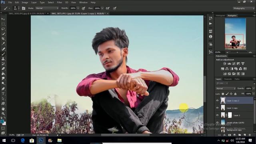Open the Opacity slider arrow in options bar
This screenshot has height=144, width=256.
tap(78, 8)
